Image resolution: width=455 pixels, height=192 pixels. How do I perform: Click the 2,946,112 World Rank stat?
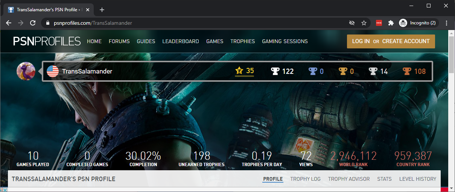coord(353,159)
